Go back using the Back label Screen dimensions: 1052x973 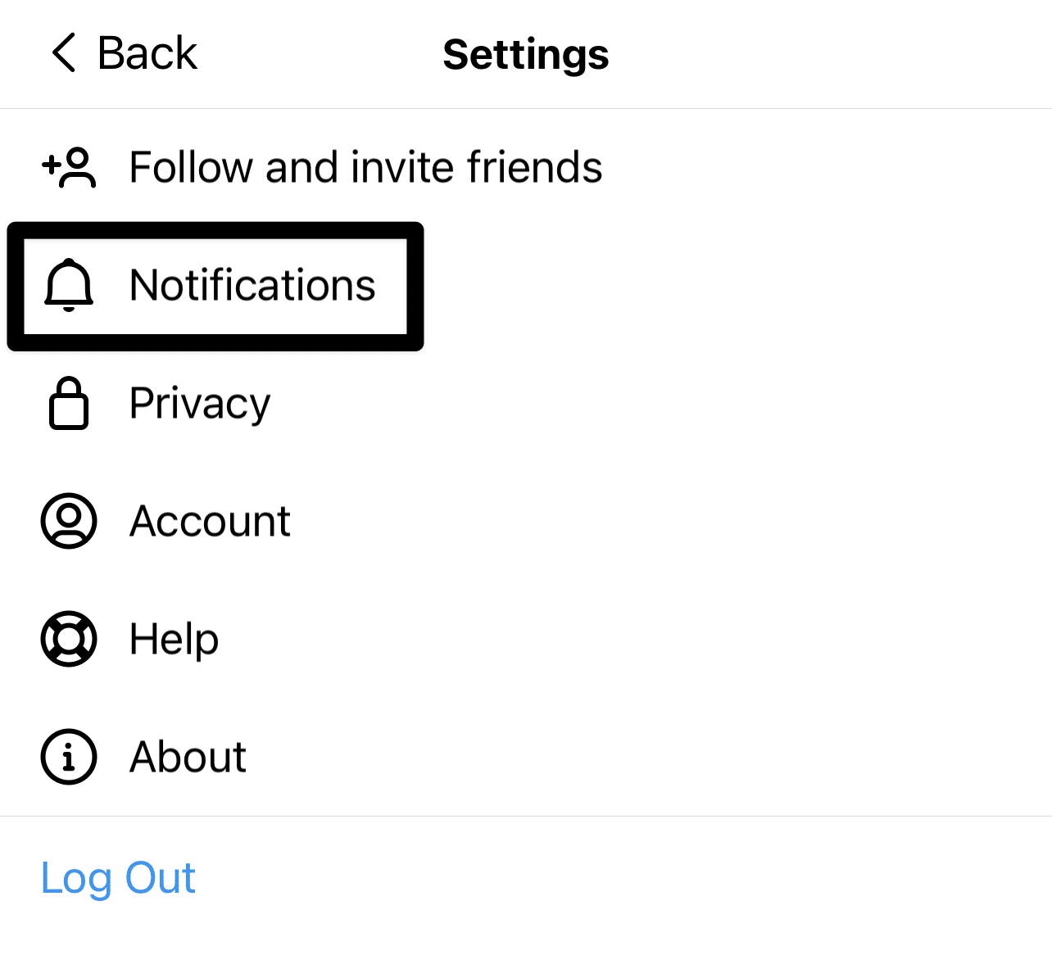click(147, 54)
